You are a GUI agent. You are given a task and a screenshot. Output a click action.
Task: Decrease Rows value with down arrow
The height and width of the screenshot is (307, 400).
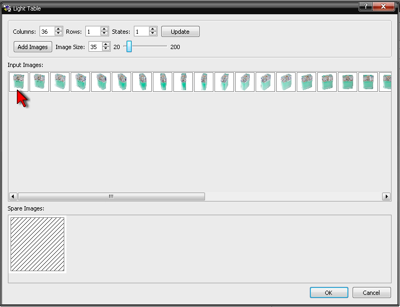104,33
